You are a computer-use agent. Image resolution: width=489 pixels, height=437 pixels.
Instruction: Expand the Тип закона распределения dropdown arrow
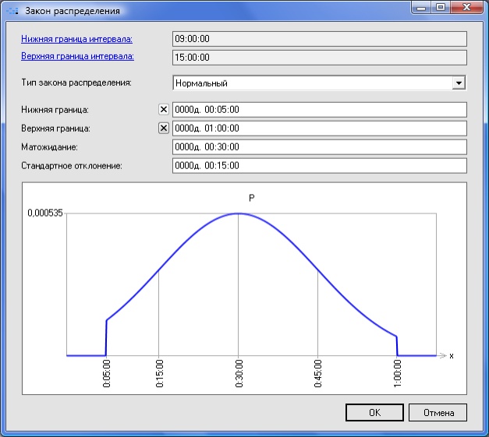(459, 83)
